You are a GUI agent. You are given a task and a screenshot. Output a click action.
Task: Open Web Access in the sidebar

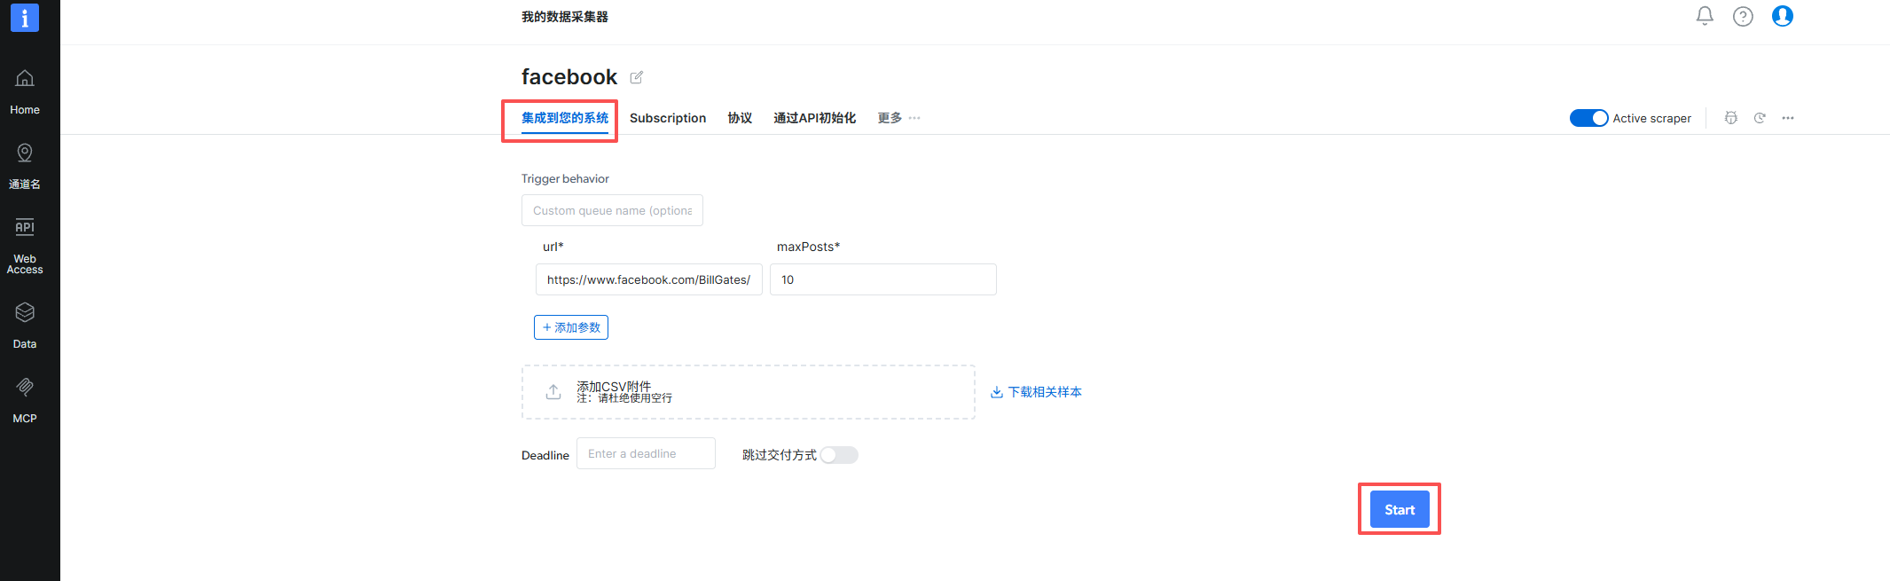[x=25, y=246]
